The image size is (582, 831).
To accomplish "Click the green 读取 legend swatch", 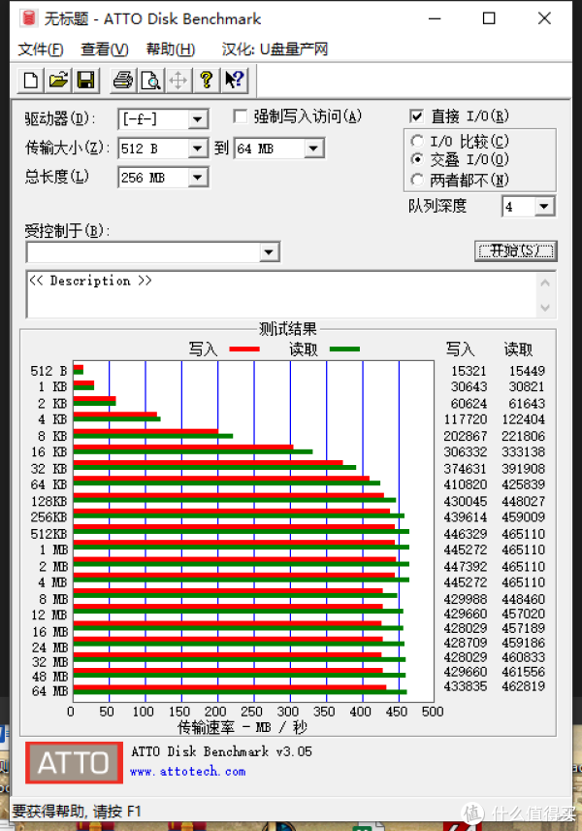I will (344, 349).
